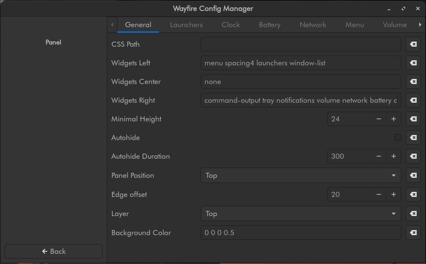Viewport: 426px width, 264px height.
Task: Open the Panel Position dropdown
Action: pyautogui.click(x=301, y=175)
